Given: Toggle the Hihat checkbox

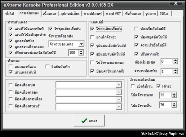Looking at the screenshot, I should pos(158,86).
